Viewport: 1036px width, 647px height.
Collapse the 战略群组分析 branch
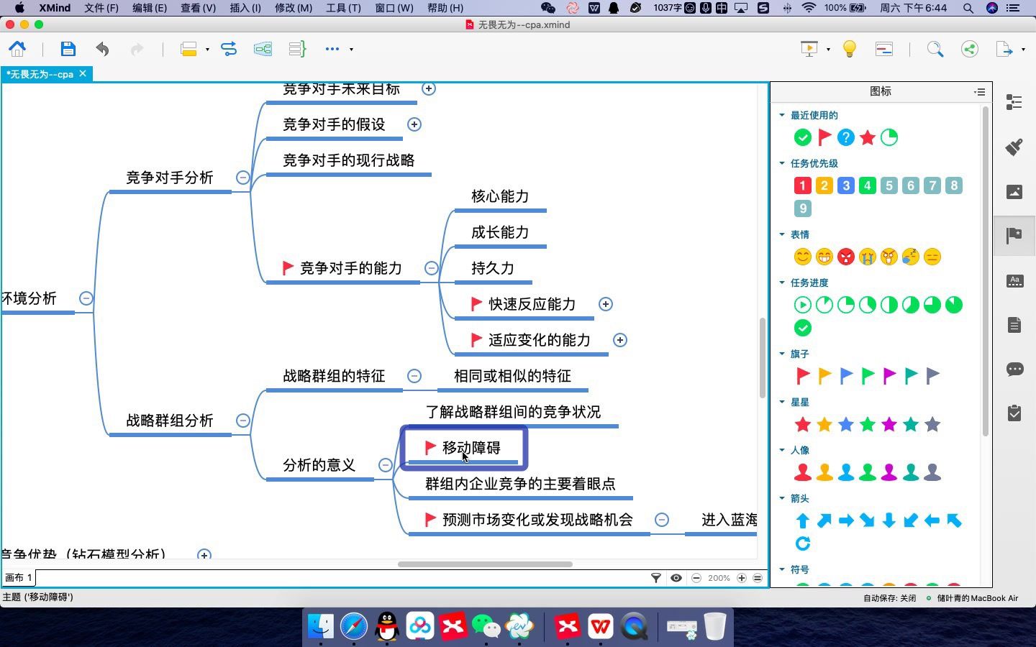(243, 421)
